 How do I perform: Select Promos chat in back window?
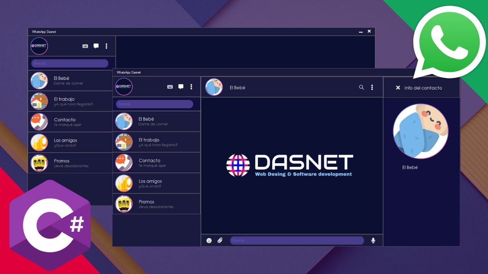(70, 163)
